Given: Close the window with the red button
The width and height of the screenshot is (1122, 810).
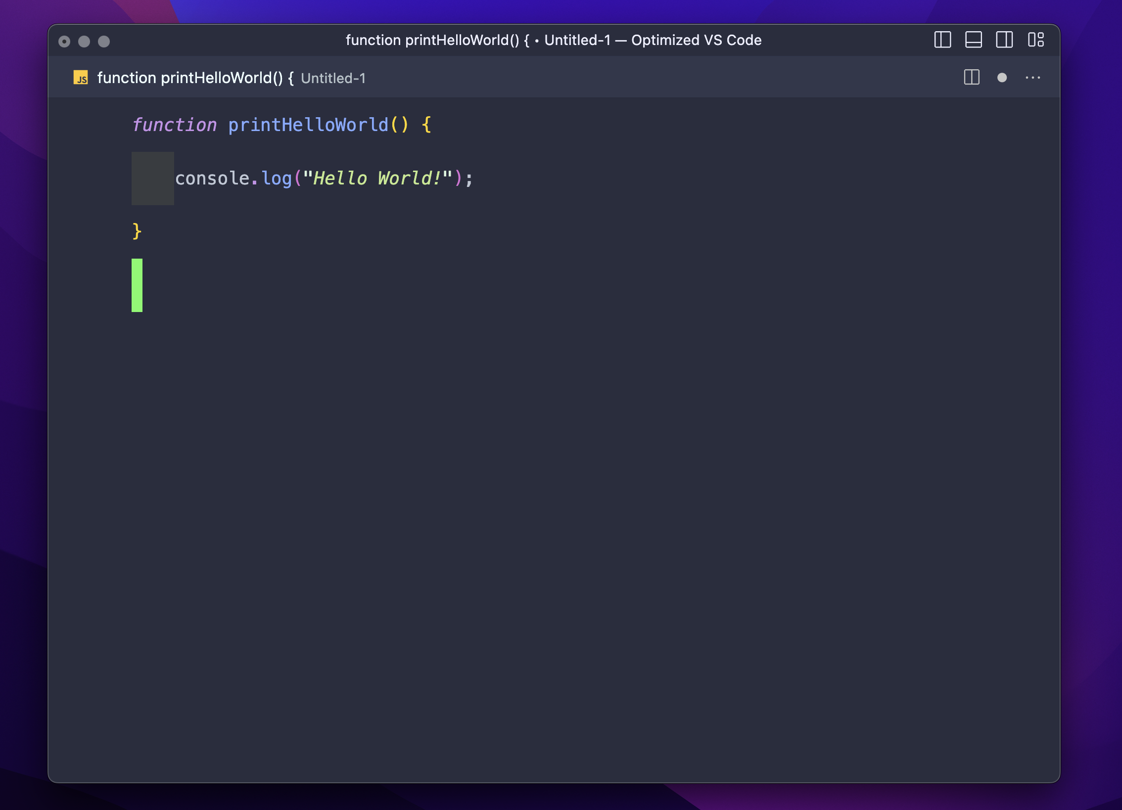Looking at the screenshot, I should [x=64, y=42].
